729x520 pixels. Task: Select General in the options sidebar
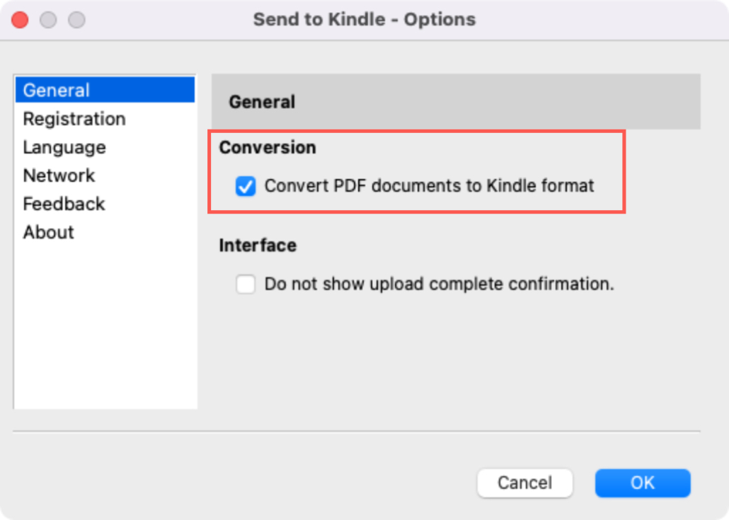pos(105,90)
